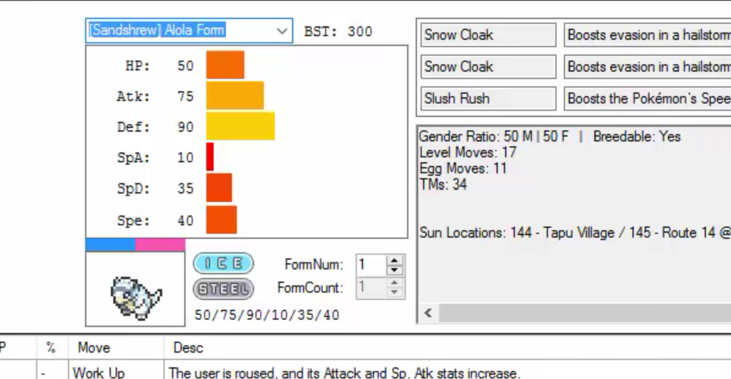Click the Work Up move description text
The width and height of the screenshot is (731, 379).
[344, 373]
